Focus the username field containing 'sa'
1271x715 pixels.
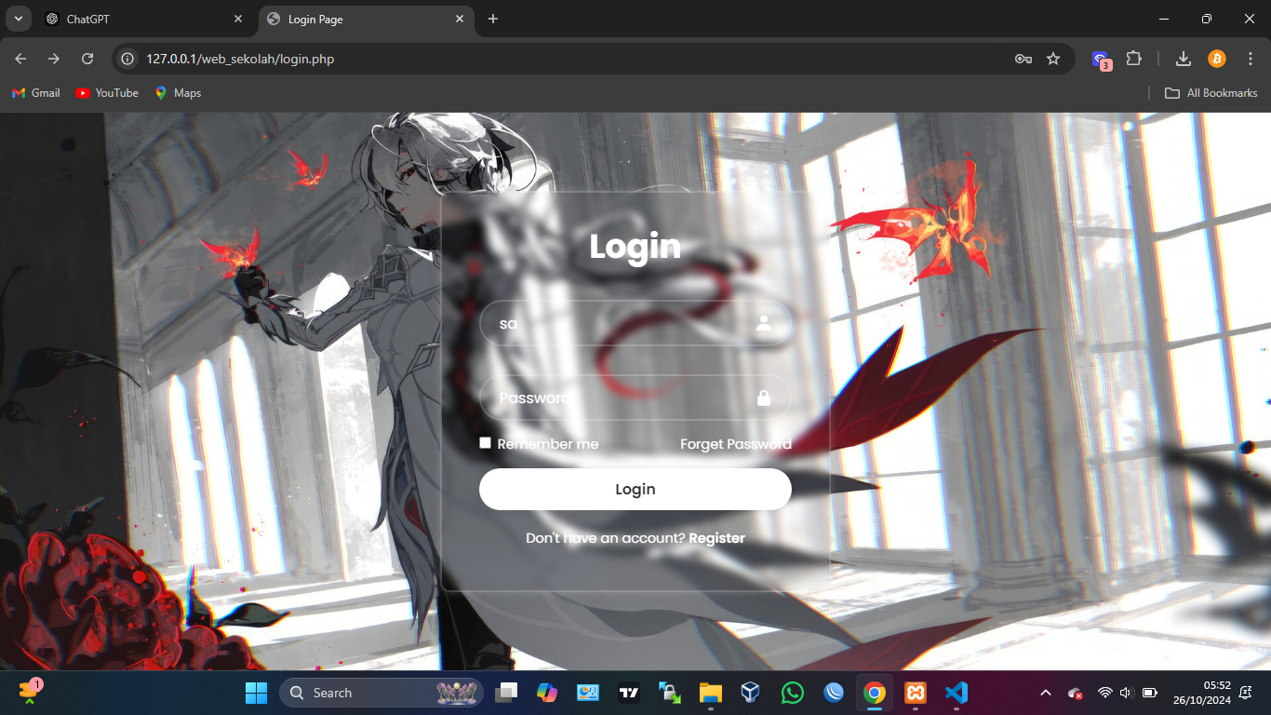pyautogui.click(x=635, y=323)
